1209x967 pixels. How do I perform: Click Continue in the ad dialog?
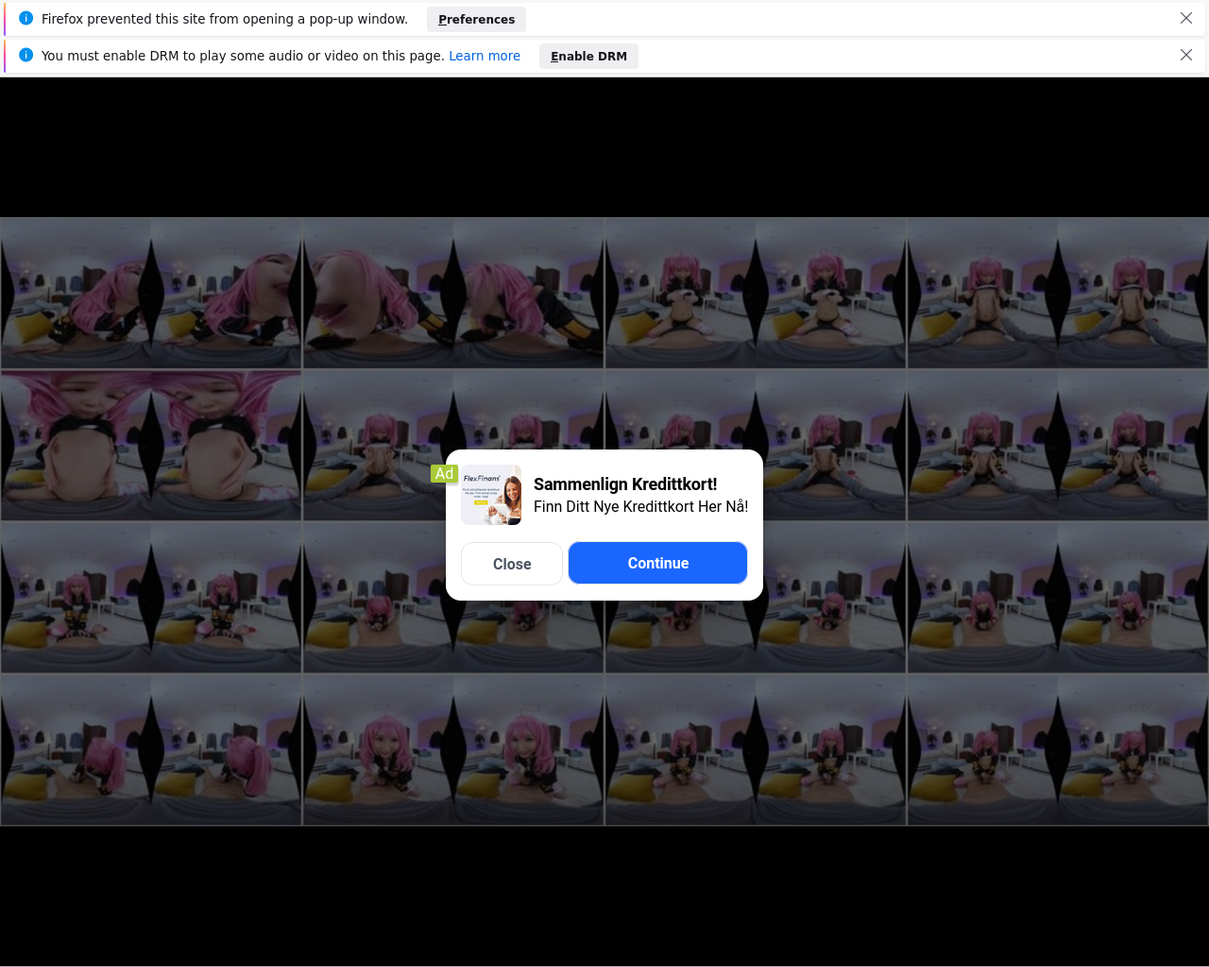658,563
